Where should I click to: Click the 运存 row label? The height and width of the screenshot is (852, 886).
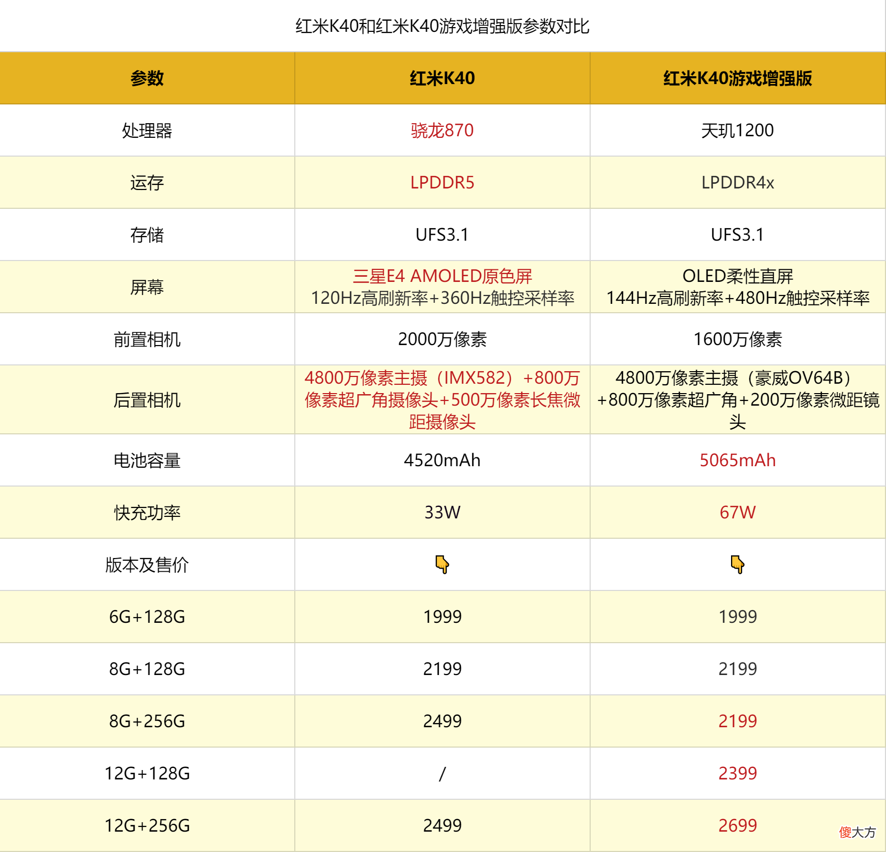click(147, 183)
